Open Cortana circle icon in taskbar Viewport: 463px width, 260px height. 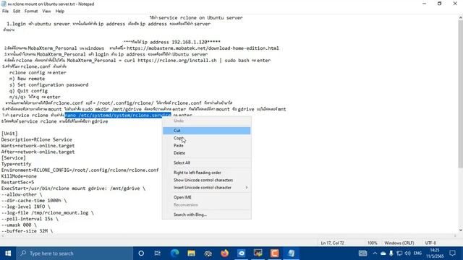point(141,253)
